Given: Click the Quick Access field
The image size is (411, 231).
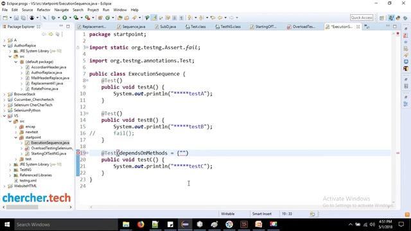Looking at the screenshot, I should (362, 18).
